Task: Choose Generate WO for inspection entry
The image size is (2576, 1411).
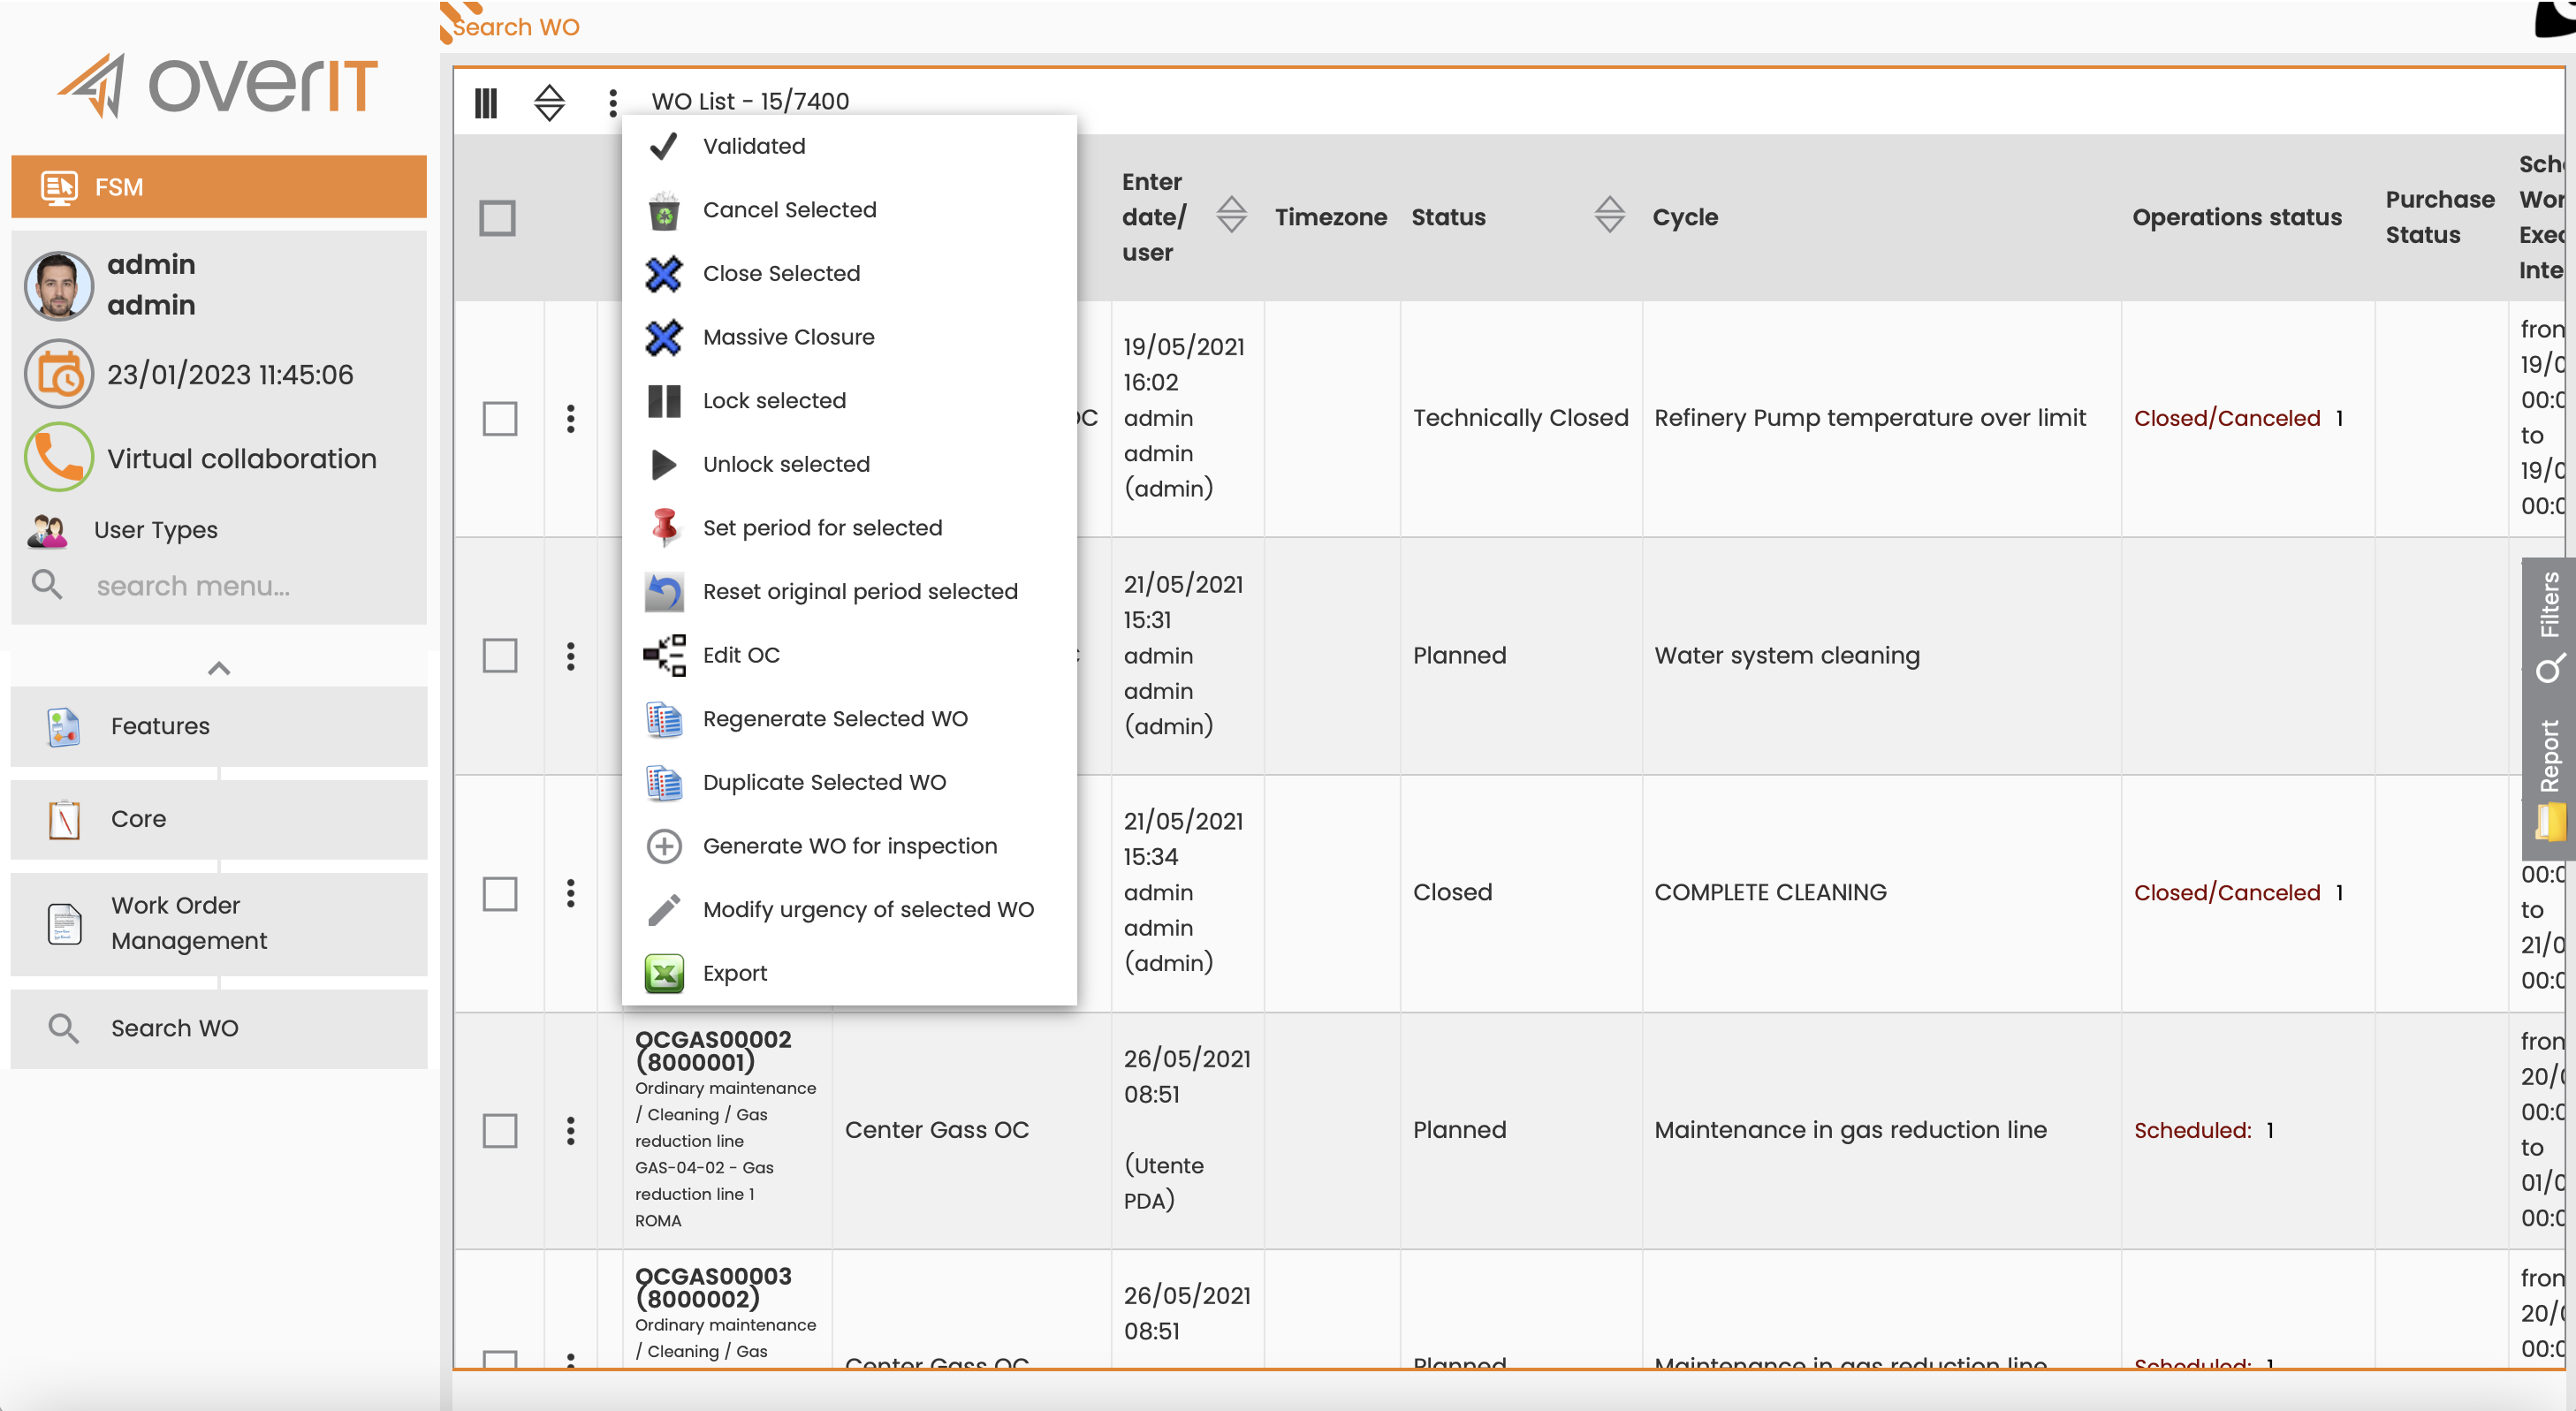Action: pyautogui.click(x=849, y=846)
